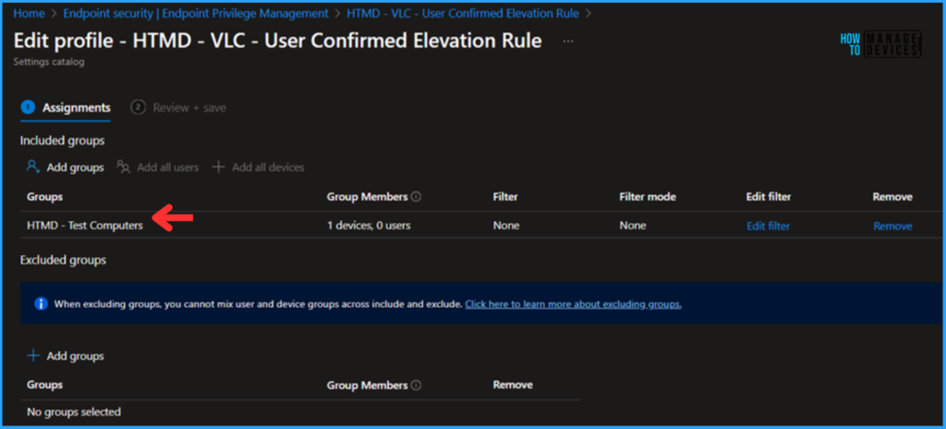
Task: Click Add groups under Included groups
Action: pos(66,167)
